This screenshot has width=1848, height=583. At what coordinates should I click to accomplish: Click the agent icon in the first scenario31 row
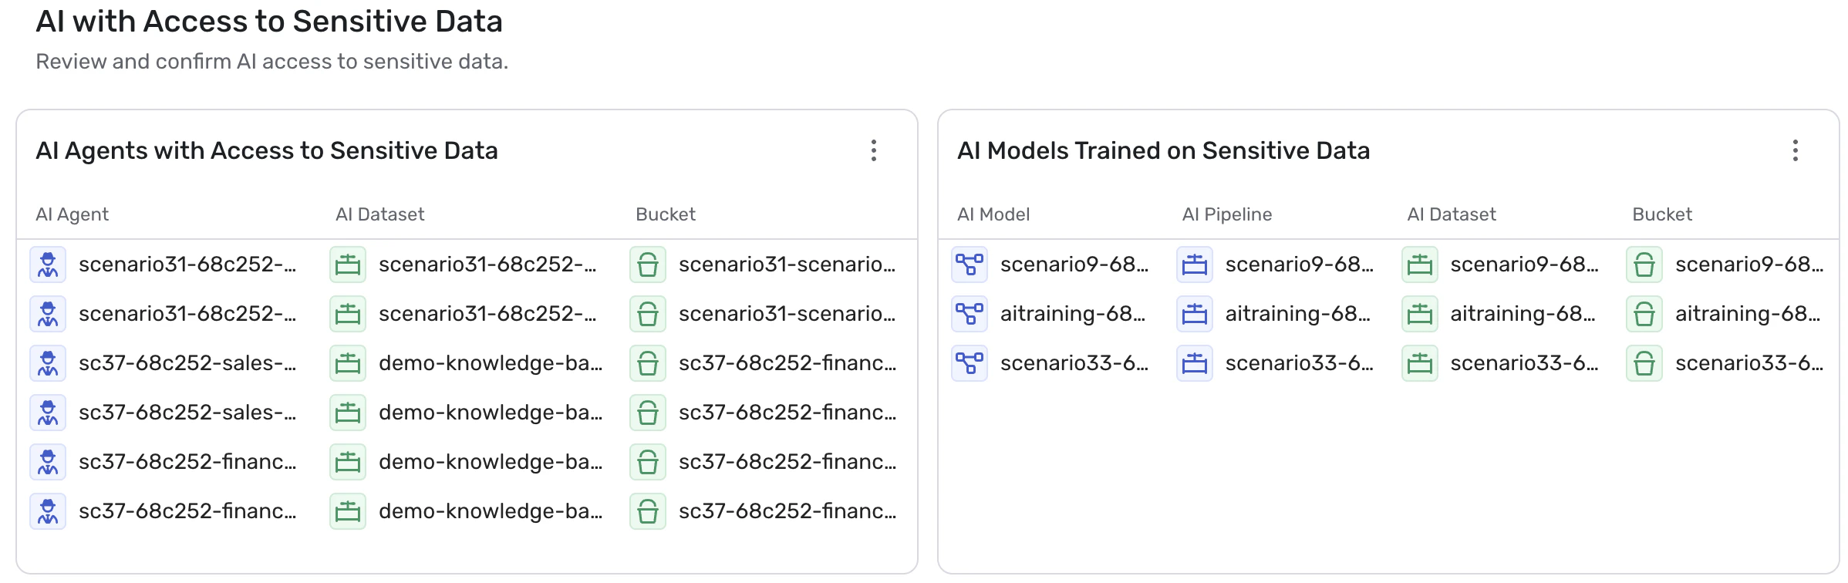tap(48, 265)
